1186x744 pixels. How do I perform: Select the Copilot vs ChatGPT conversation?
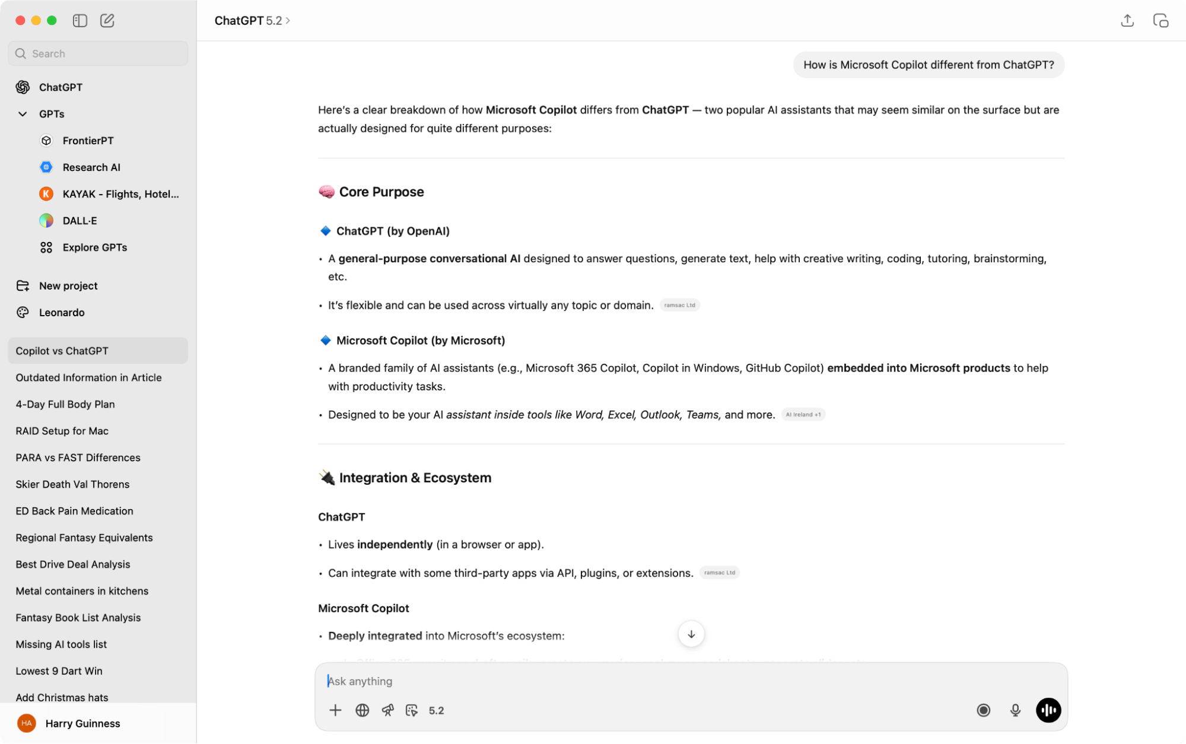[62, 351]
